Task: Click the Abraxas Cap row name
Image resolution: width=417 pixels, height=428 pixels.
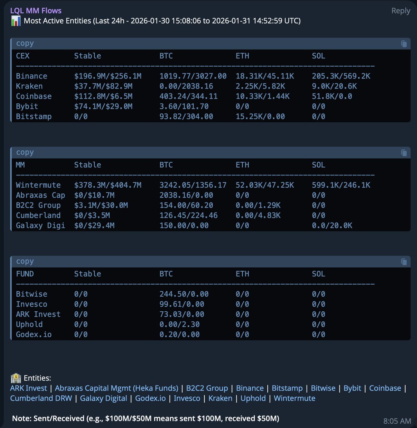Action: point(40,195)
